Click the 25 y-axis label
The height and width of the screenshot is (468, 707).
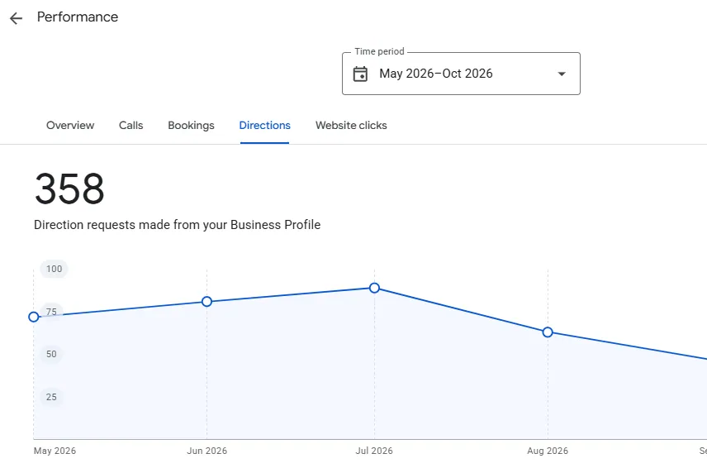[51, 397]
